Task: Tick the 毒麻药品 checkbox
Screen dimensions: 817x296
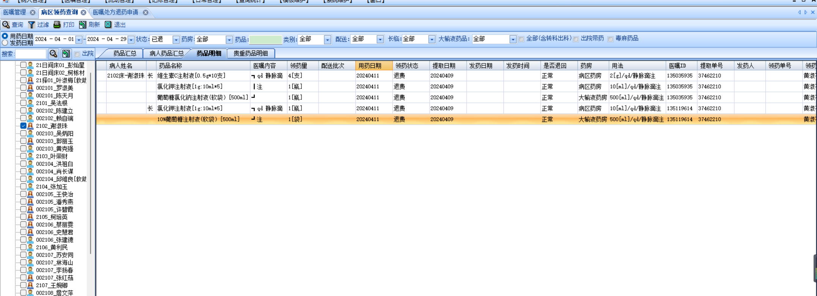Action: tap(610, 39)
